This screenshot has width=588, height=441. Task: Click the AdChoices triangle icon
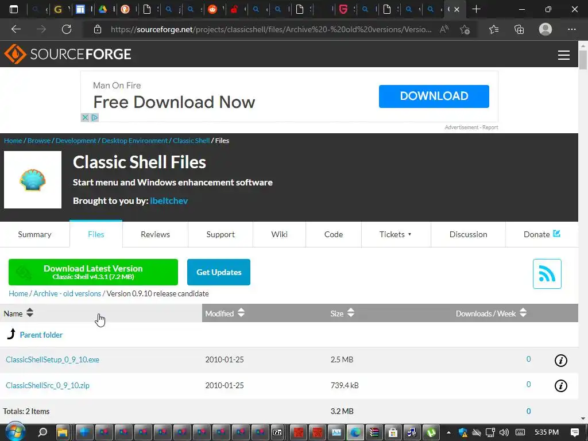tap(95, 117)
